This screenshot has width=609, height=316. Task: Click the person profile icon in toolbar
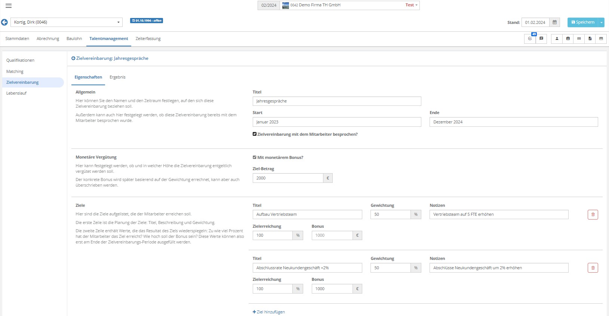557,39
